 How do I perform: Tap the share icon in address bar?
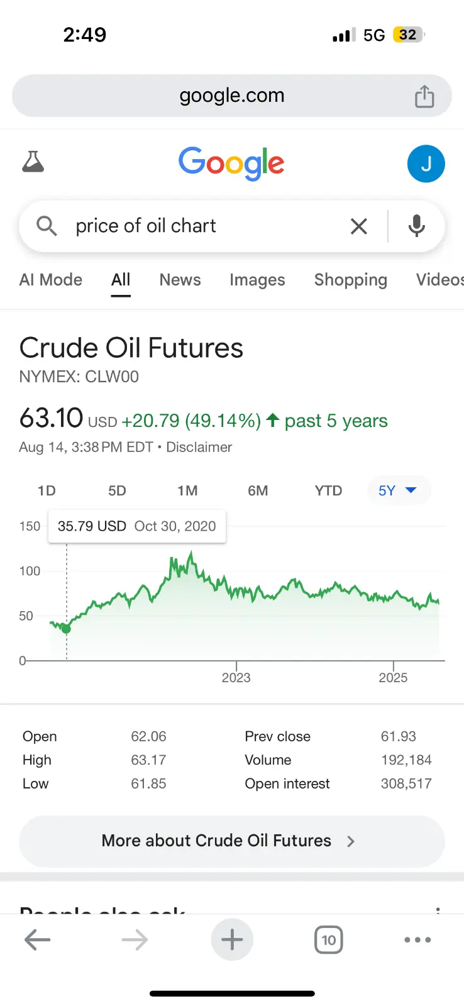tap(424, 96)
